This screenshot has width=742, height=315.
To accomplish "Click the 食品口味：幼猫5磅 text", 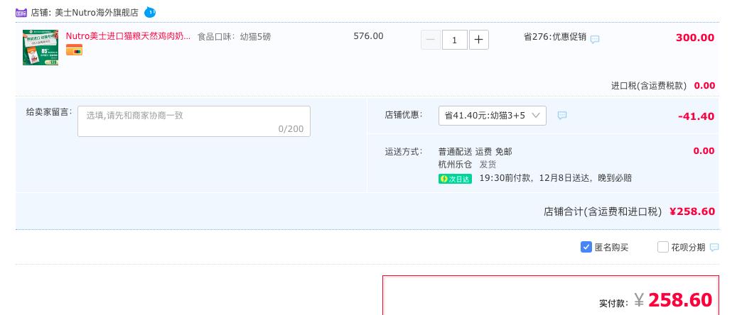I will pos(235,36).
